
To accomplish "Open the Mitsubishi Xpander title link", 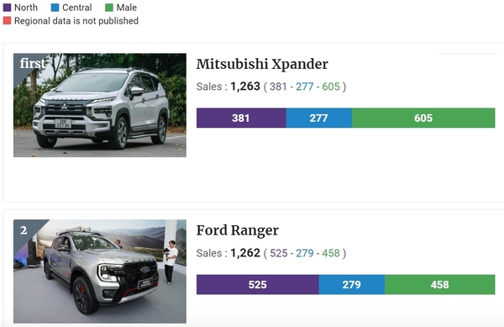I will (x=262, y=64).
